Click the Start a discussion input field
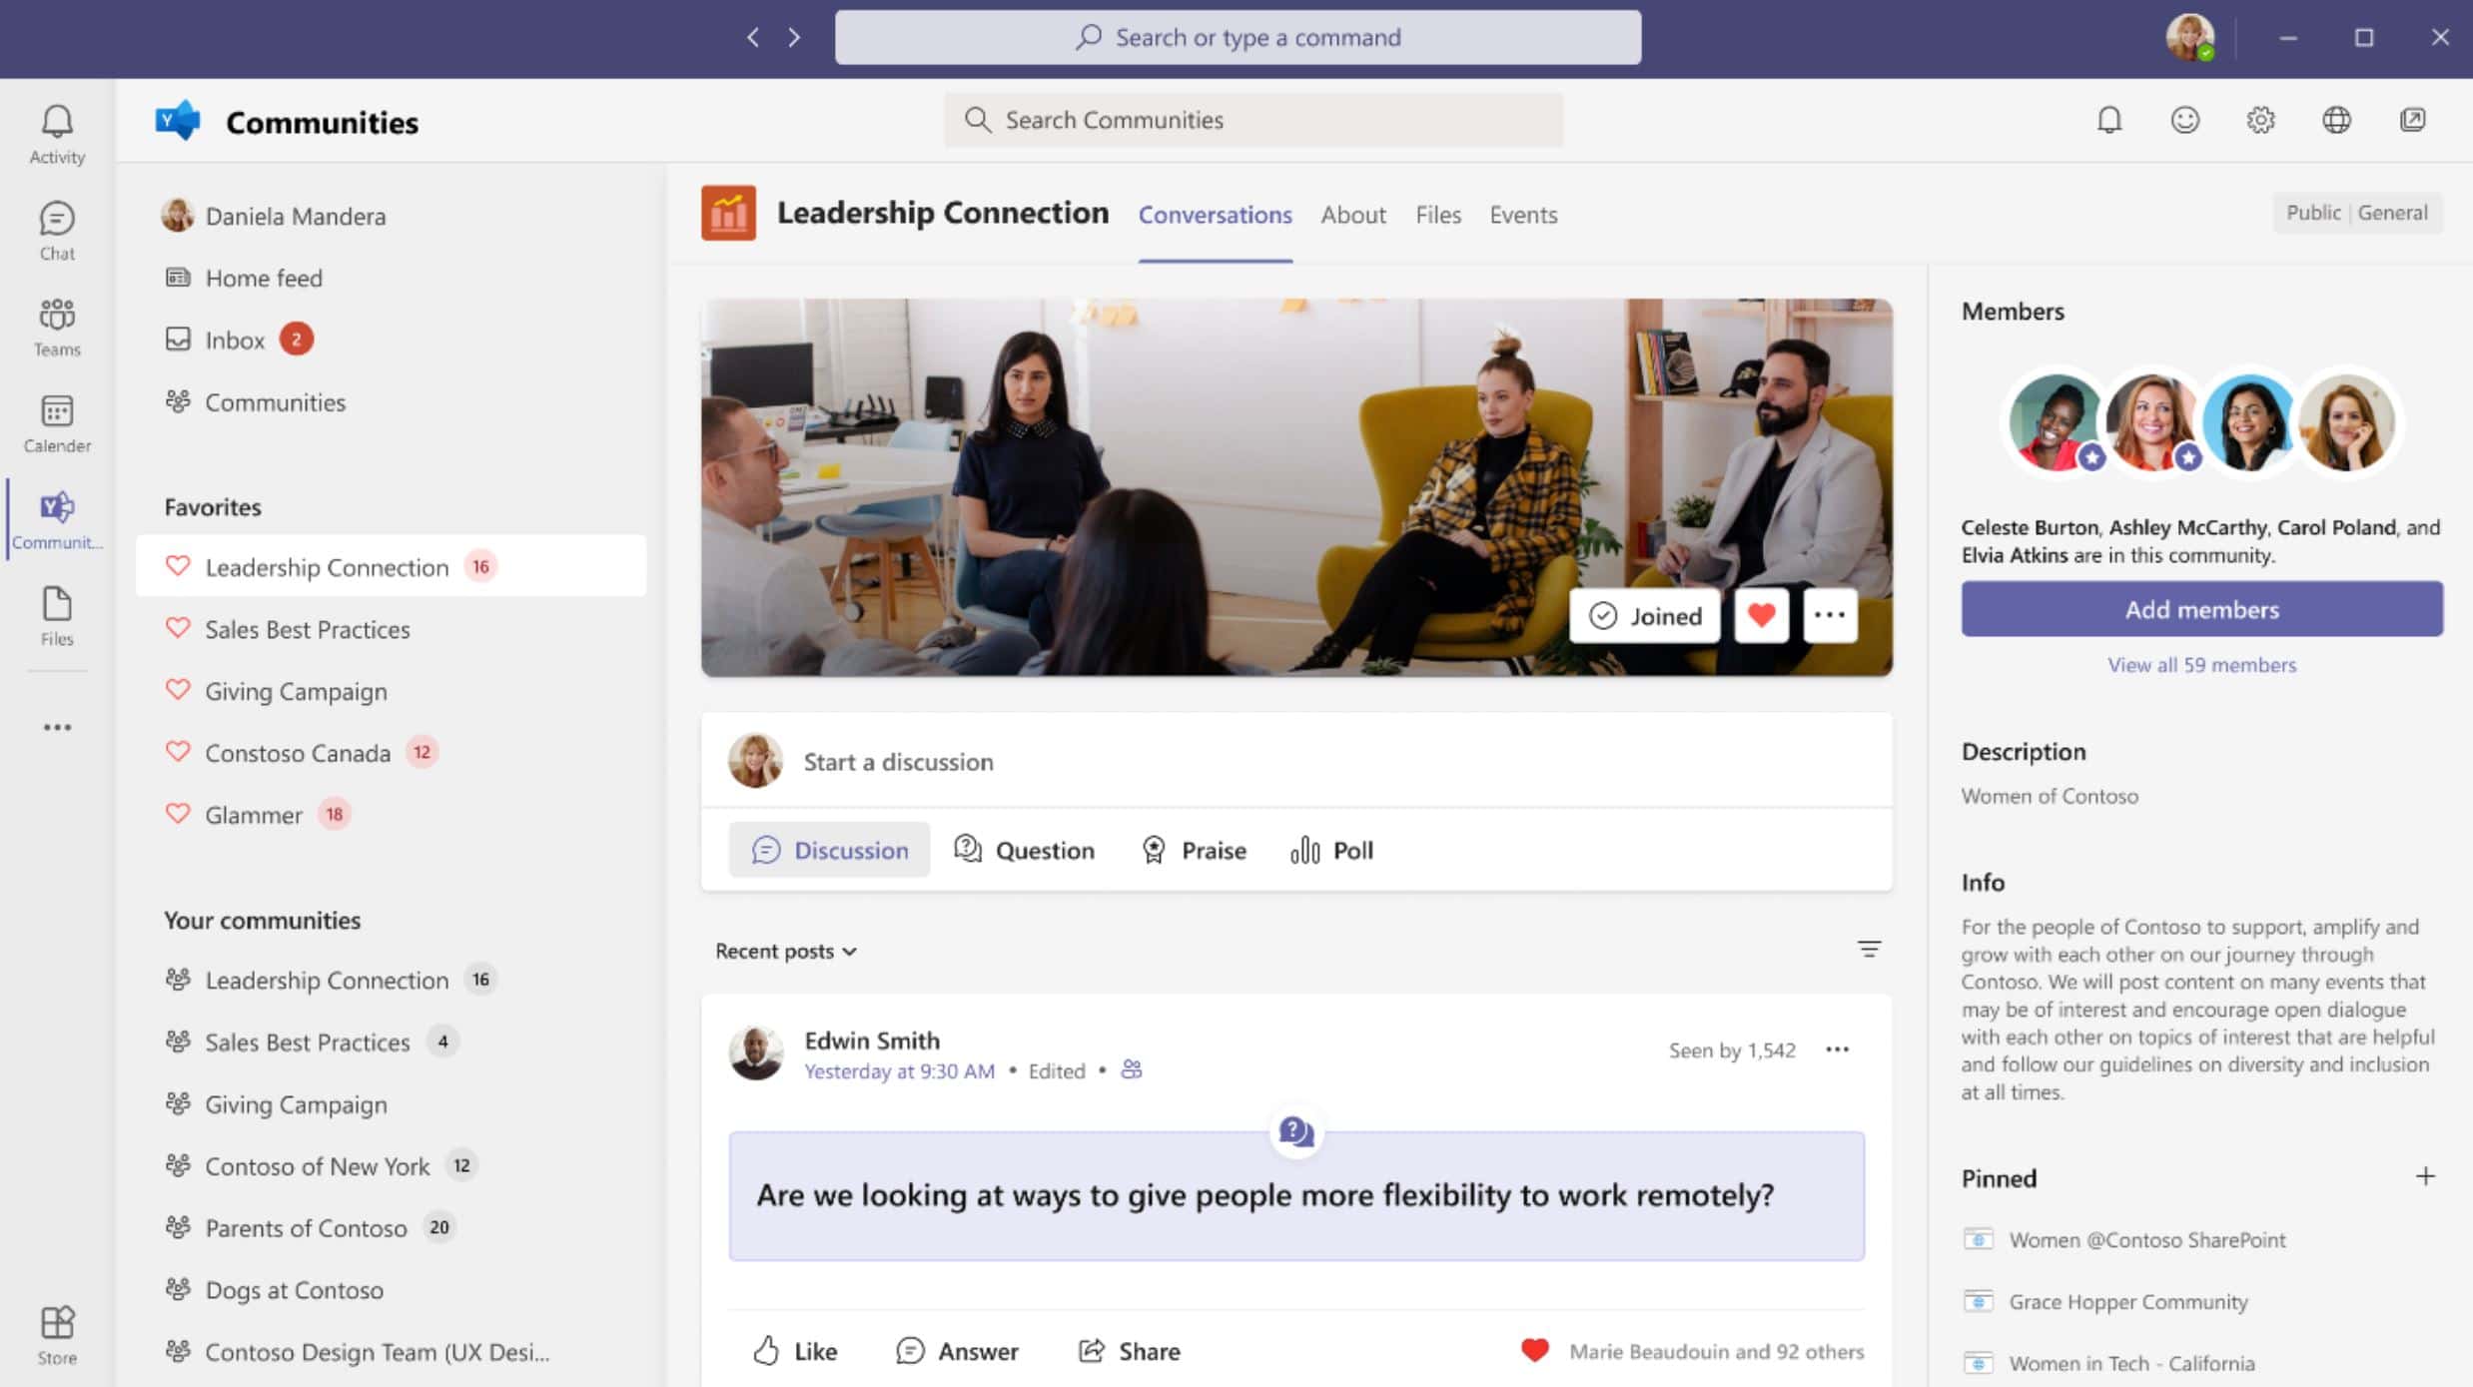Screen dimensions: 2473x1387 point(1296,761)
